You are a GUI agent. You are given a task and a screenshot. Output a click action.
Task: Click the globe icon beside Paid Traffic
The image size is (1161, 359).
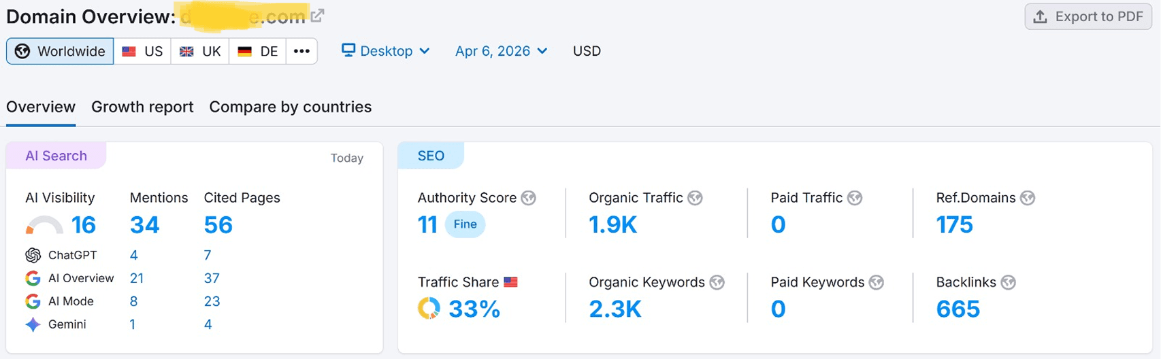pyautogui.click(x=855, y=198)
